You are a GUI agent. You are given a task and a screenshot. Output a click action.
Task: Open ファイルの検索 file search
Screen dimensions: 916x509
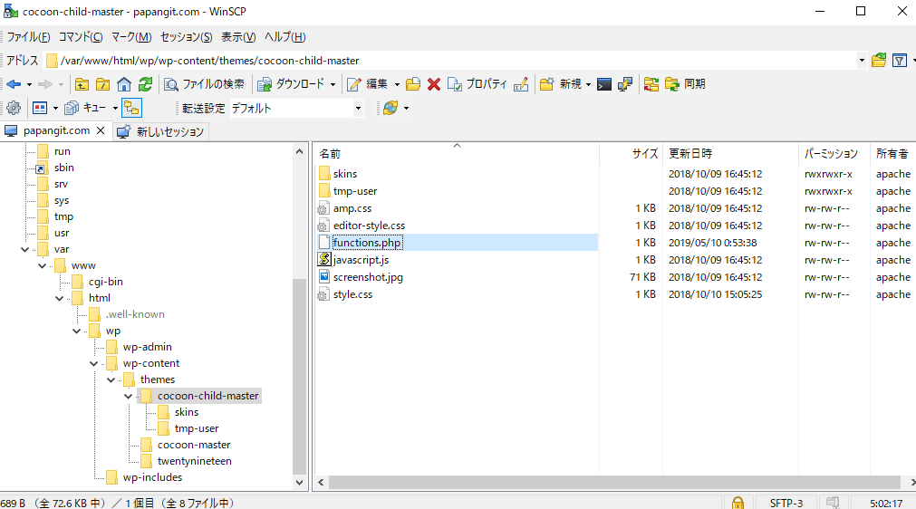[x=205, y=84]
